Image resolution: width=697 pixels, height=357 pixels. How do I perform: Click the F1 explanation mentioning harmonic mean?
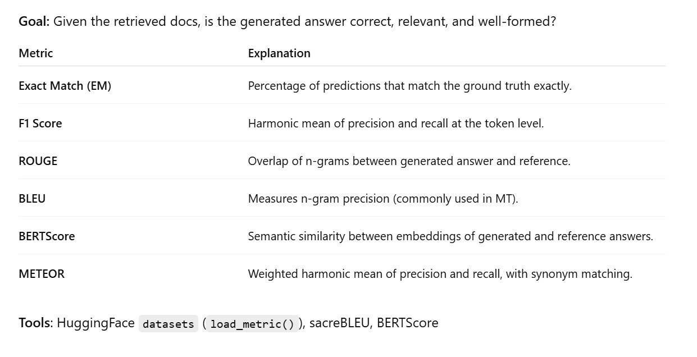[x=395, y=123]
